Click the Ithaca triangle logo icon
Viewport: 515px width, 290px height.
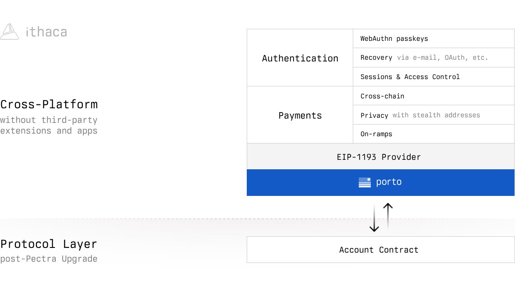(x=9, y=32)
